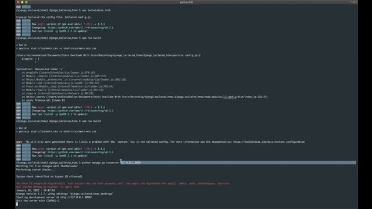Click 'at Object.Module._extensions..js' stack line
This screenshot has width=372, height=209.
(74, 80)
